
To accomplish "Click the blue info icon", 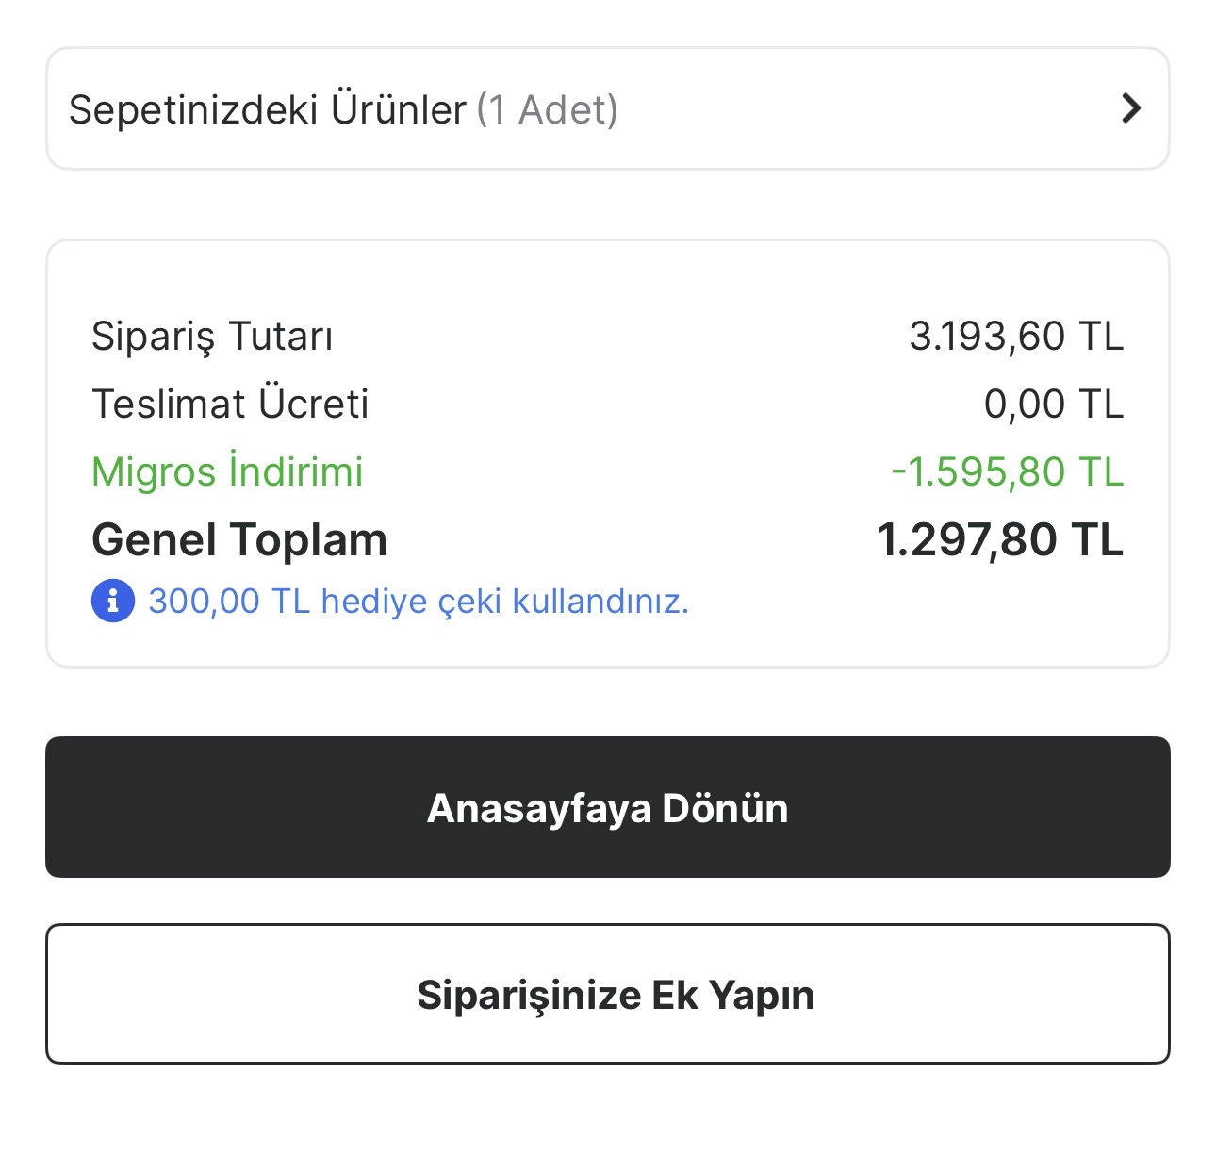I will coord(113,601).
